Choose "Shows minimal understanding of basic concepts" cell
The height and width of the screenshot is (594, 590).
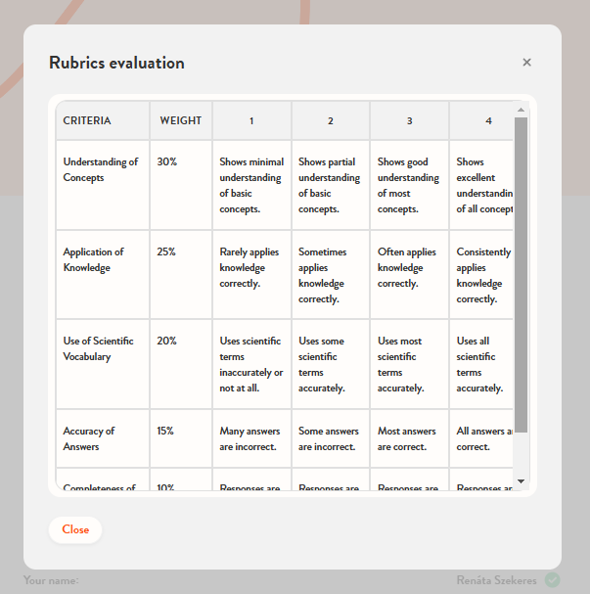[251, 185]
